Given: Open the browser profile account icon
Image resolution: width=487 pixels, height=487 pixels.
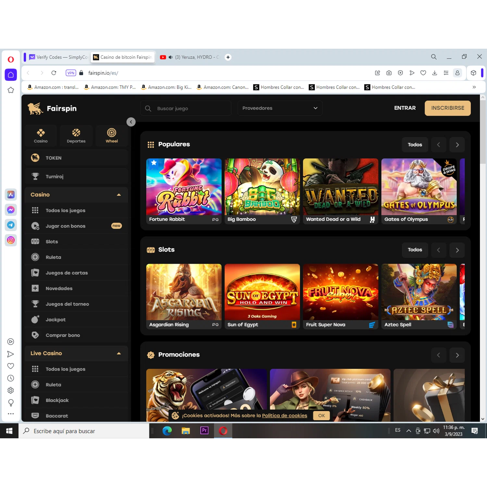Looking at the screenshot, I should (457, 73).
